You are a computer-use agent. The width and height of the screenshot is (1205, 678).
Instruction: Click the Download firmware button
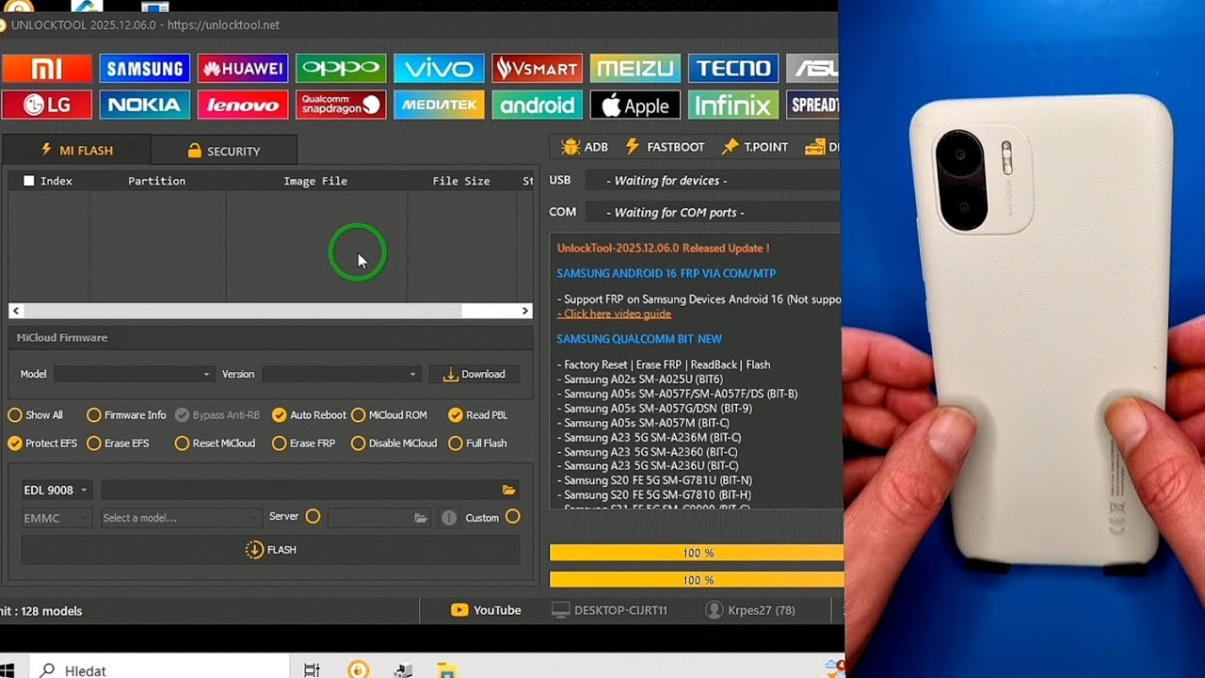point(474,374)
